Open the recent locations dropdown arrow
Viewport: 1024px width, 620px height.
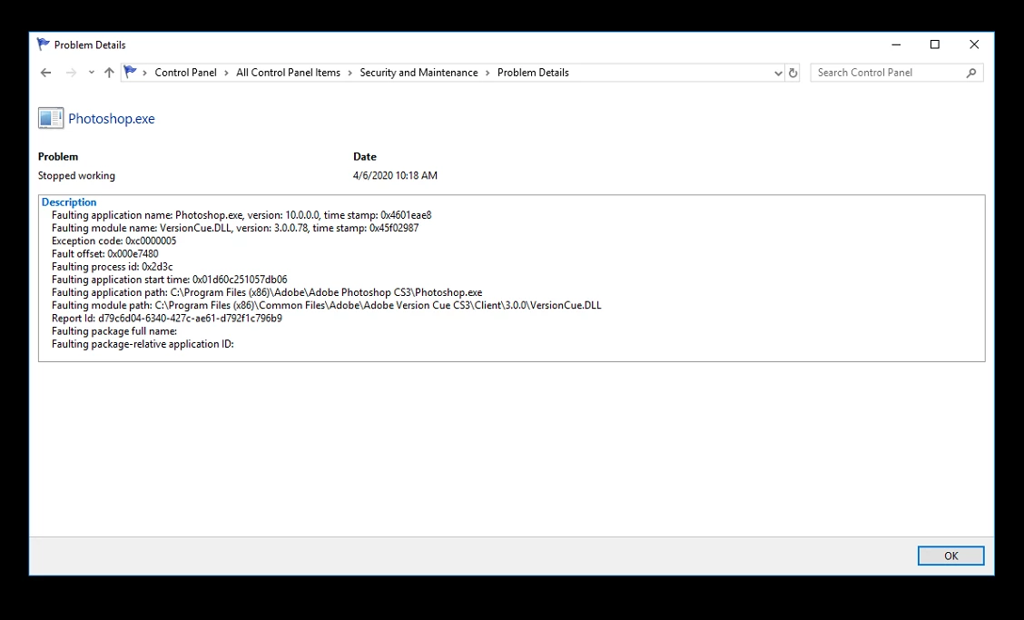(x=92, y=73)
